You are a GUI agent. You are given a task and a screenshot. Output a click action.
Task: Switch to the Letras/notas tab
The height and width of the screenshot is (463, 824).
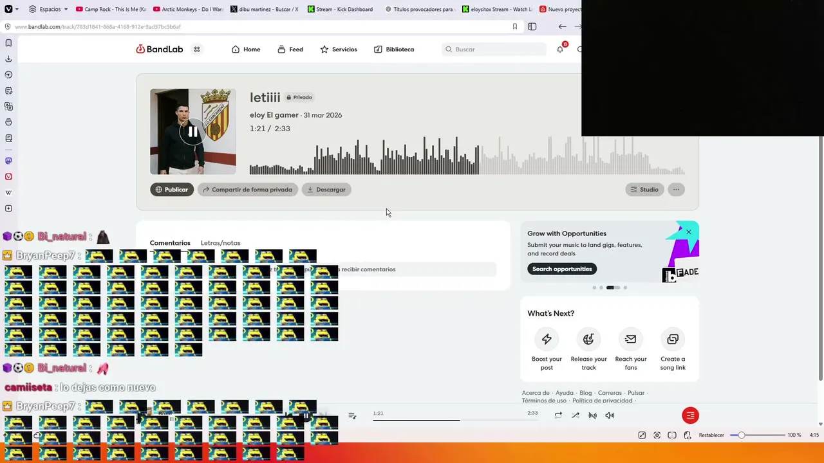pyautogui.click(x=220, y=243)
